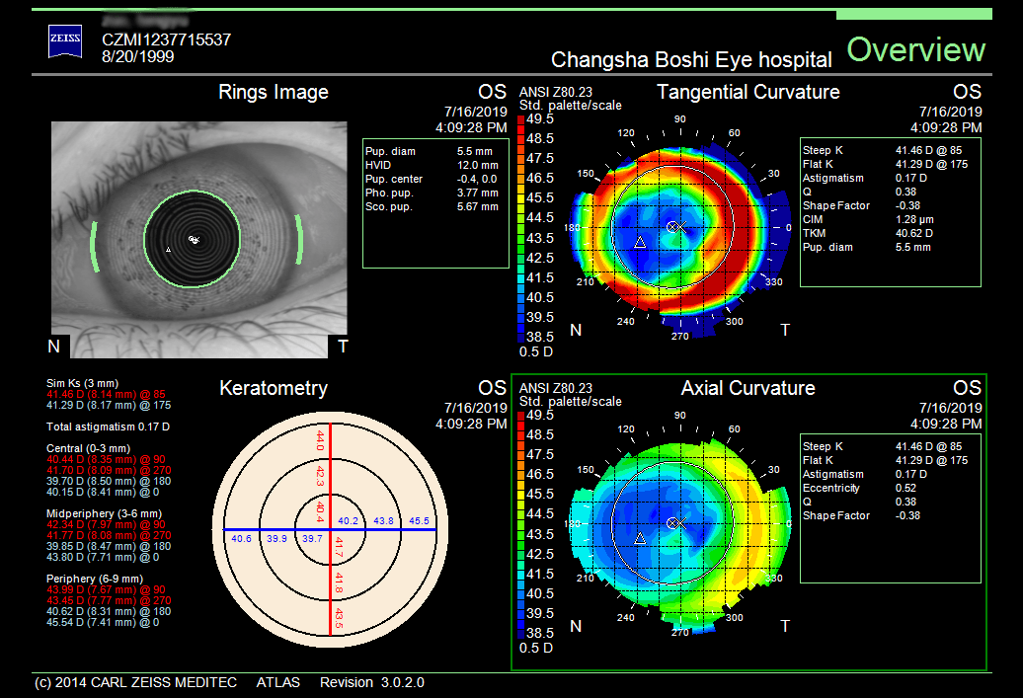Pick the 49.5 red swatch in tangential scale
Viewport: 1023px width, 698px height.
[520, 119]
